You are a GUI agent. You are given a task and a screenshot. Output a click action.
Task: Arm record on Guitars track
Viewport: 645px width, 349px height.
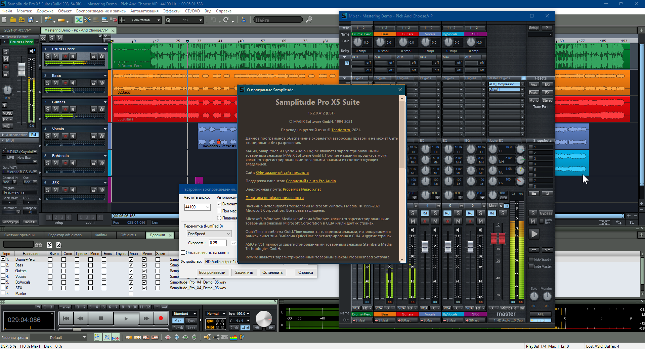[x=65, y=109]
